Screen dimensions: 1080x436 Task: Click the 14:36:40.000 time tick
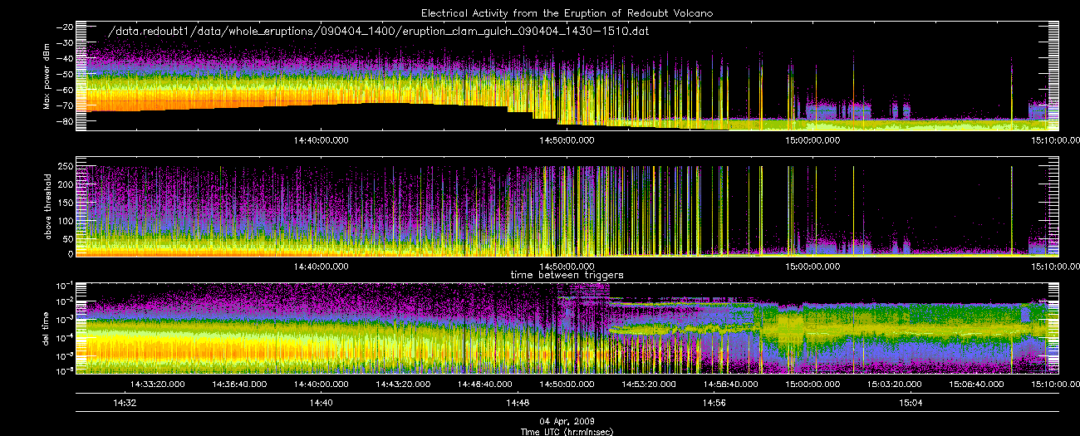[238, 384]
